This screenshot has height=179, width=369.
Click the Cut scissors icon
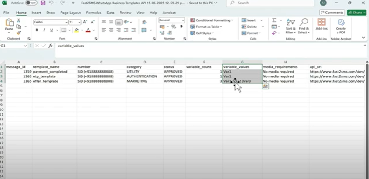[x=19, y=21]
